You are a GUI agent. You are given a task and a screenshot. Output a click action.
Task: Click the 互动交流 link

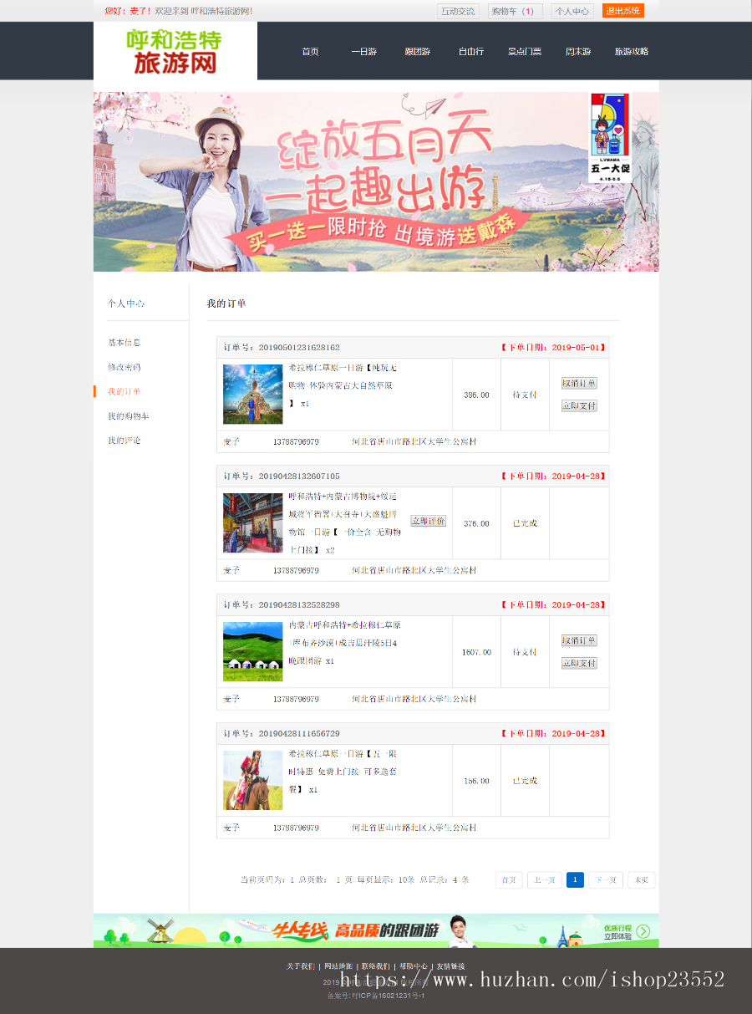460,11
